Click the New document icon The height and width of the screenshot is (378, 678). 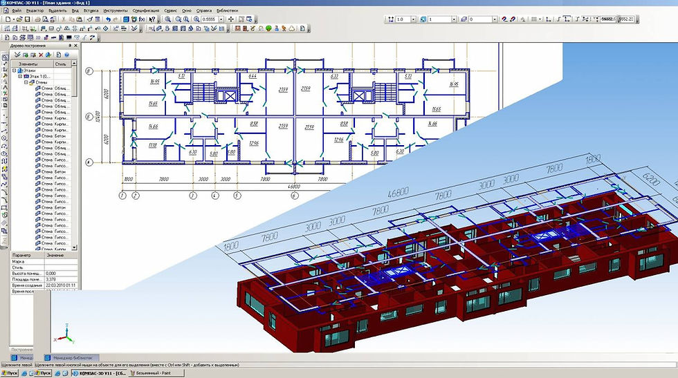point(6,19)
